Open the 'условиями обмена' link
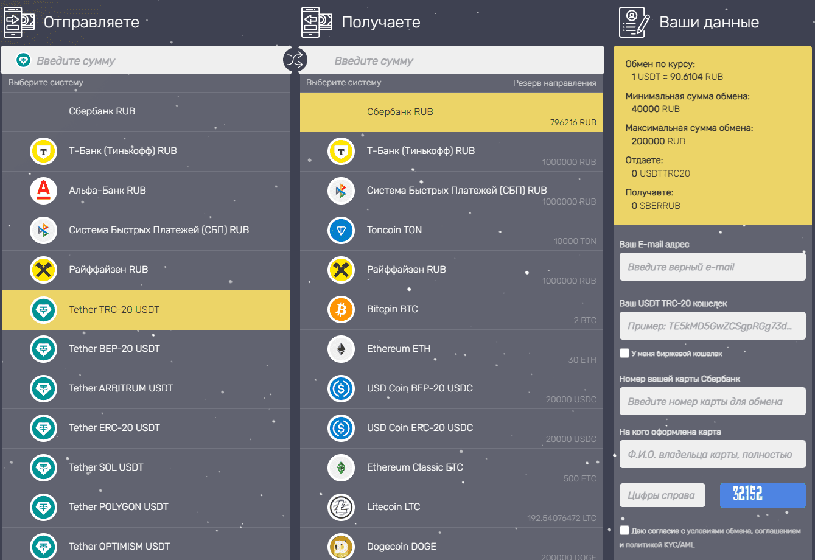 (x=719, y=531)
